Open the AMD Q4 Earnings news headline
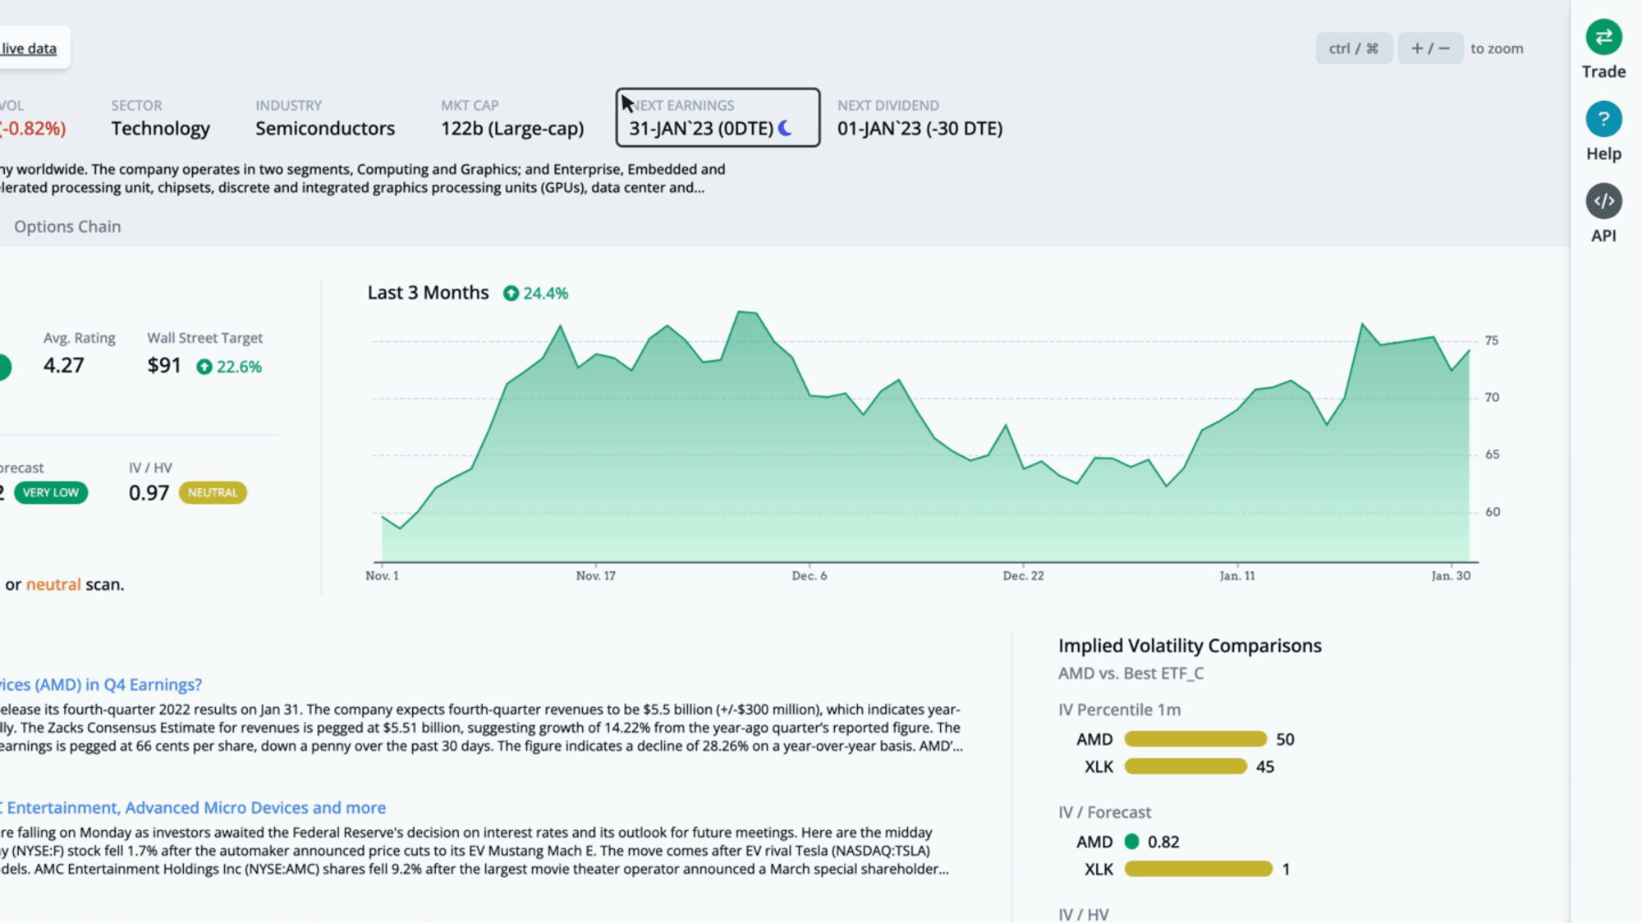The height and width of the screenshot is (923, 1642). click(101, 684)
